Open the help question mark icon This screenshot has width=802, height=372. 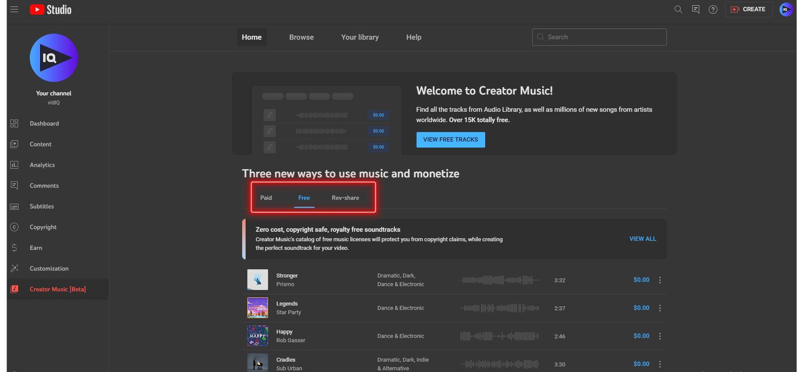713,9
